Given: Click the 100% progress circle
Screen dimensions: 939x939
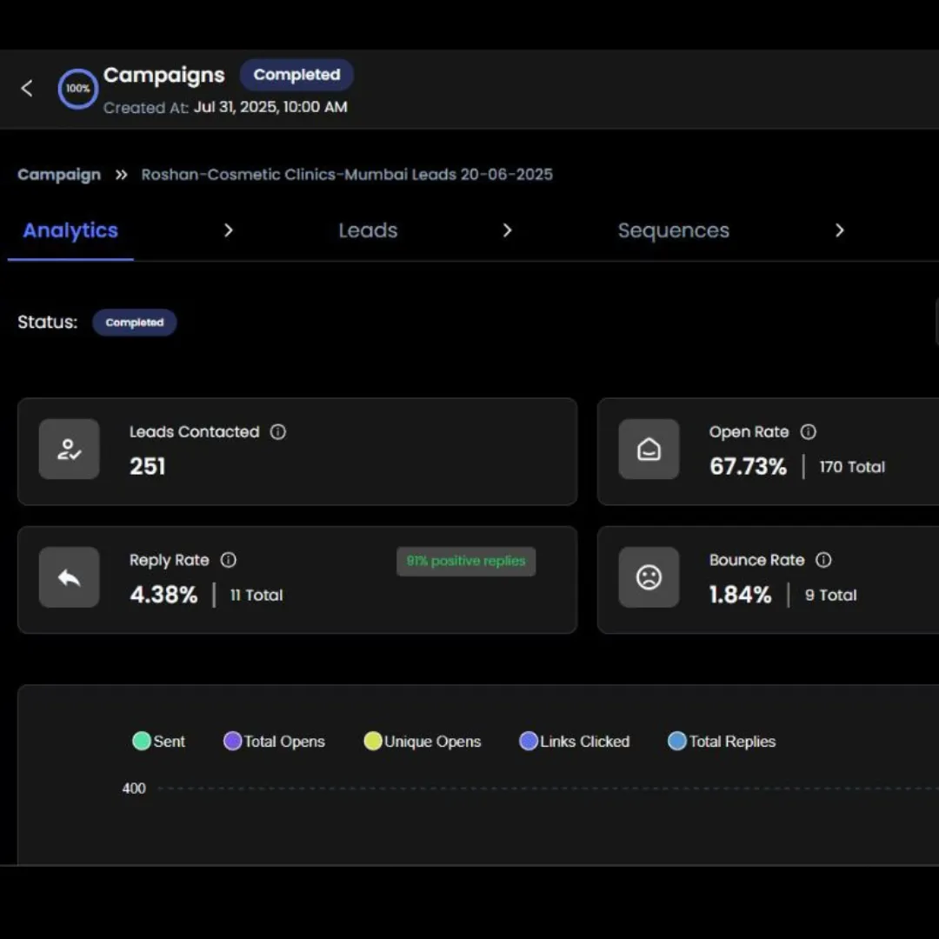Looking at the screenshot, I should click(x=78, y=89).
